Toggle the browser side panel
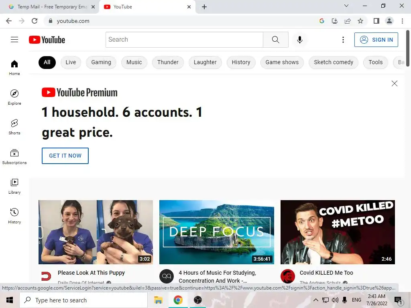The width and height of the screenshot is (411, 308). [376, 21]
